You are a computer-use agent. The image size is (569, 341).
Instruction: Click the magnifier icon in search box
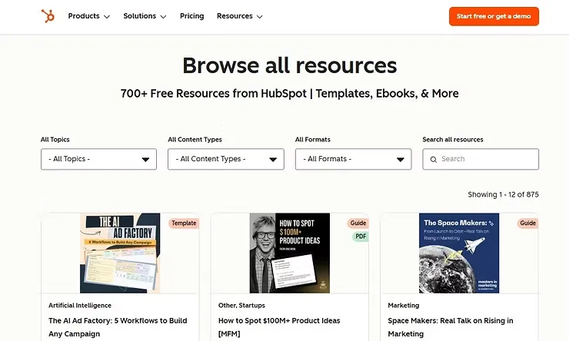(433, 160)
